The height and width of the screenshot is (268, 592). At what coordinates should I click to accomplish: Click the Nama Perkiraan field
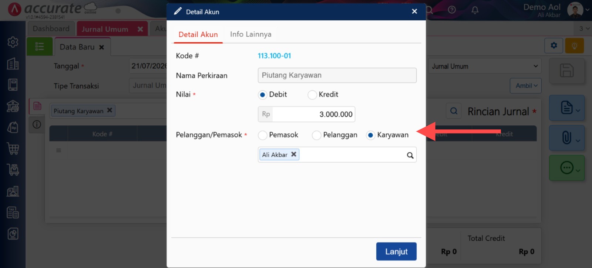[x=337, y=75]
